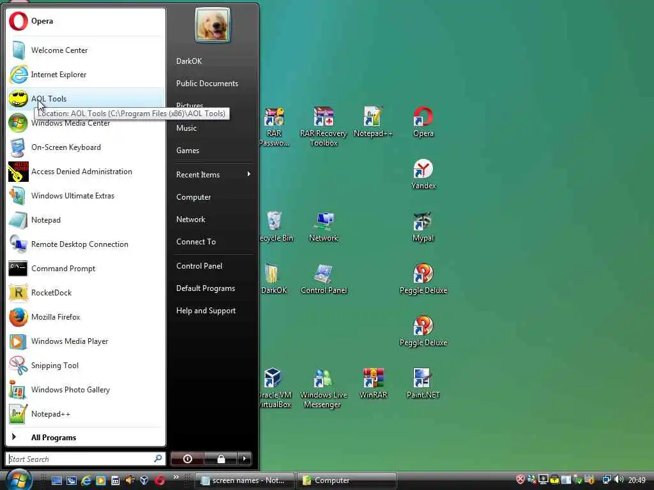Open Notepad from the Start menu
This screenshot has height=490, width=654.
[86, 220]
